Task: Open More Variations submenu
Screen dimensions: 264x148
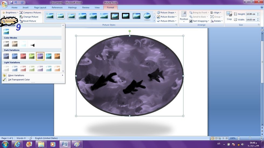Action: [x=16, y=75]
